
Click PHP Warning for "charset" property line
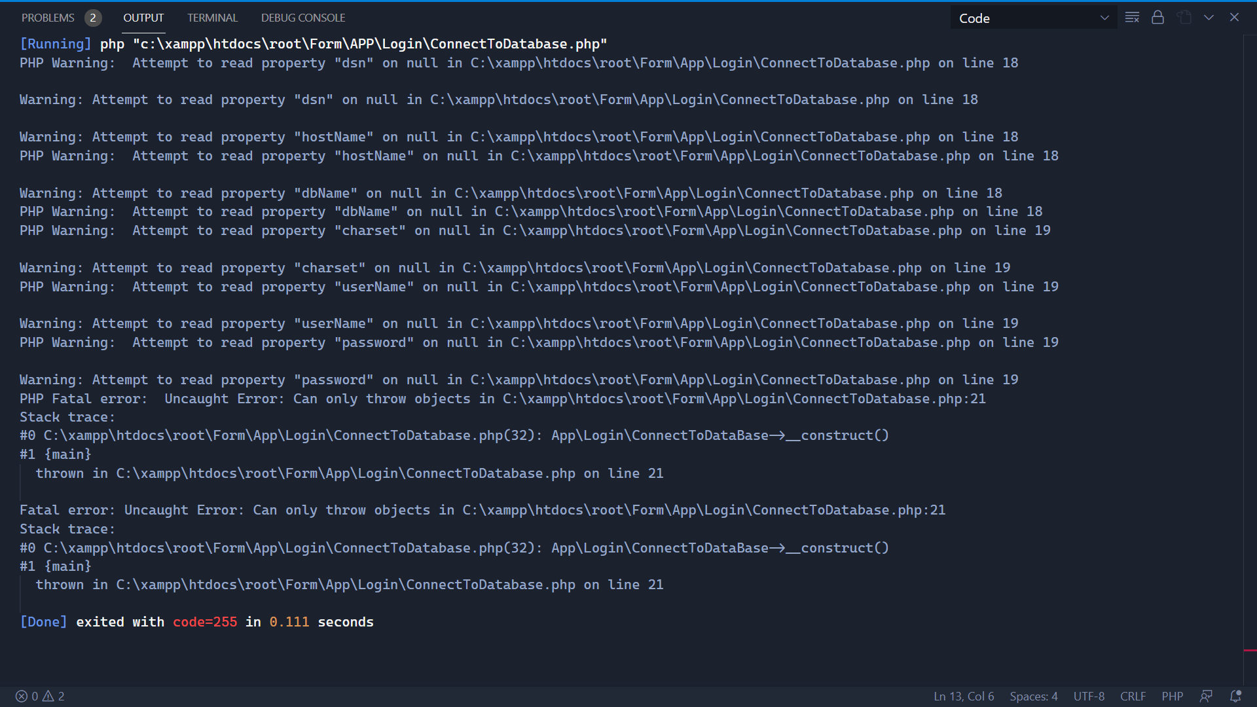pyautogui.click(x=535, y=230)
